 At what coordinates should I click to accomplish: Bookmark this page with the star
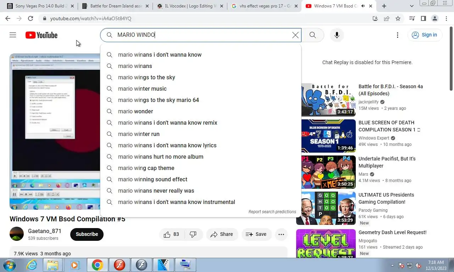[x=398, y=18]
